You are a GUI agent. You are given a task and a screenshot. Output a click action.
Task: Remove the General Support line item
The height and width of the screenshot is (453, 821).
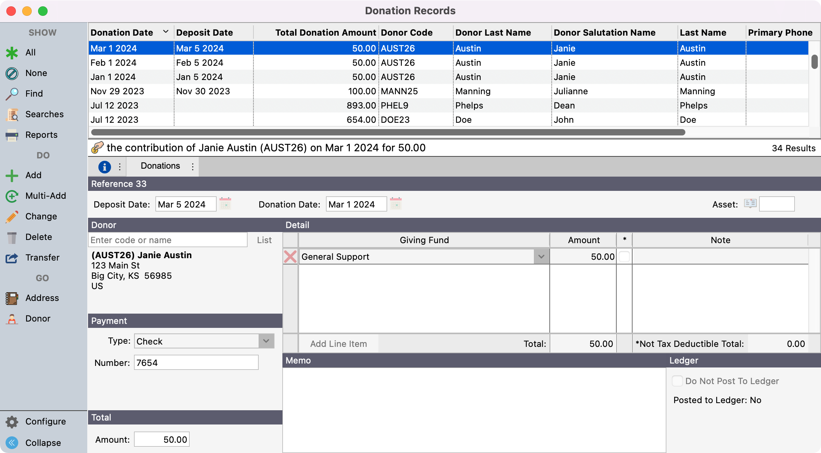pos(290,257)
